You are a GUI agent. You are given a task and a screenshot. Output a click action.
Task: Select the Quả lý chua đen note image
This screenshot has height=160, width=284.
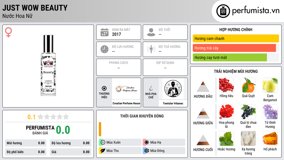(x=248, y=112)
